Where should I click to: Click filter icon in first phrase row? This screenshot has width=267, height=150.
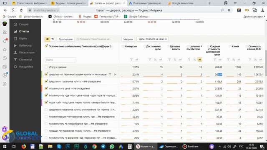coord(110,75)
